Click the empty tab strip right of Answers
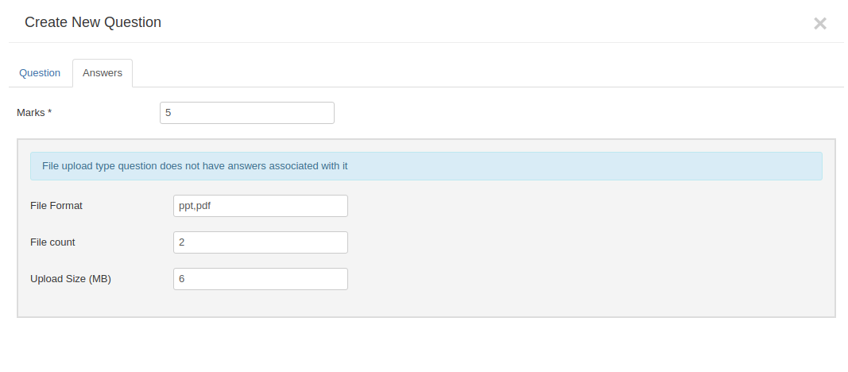 tap(477, 73)
